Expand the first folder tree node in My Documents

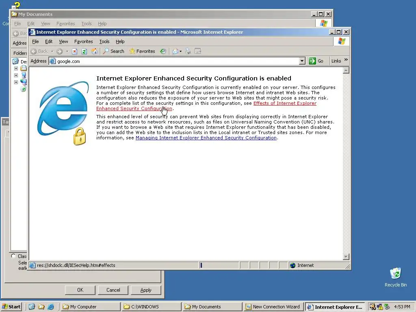pos(16,68)
